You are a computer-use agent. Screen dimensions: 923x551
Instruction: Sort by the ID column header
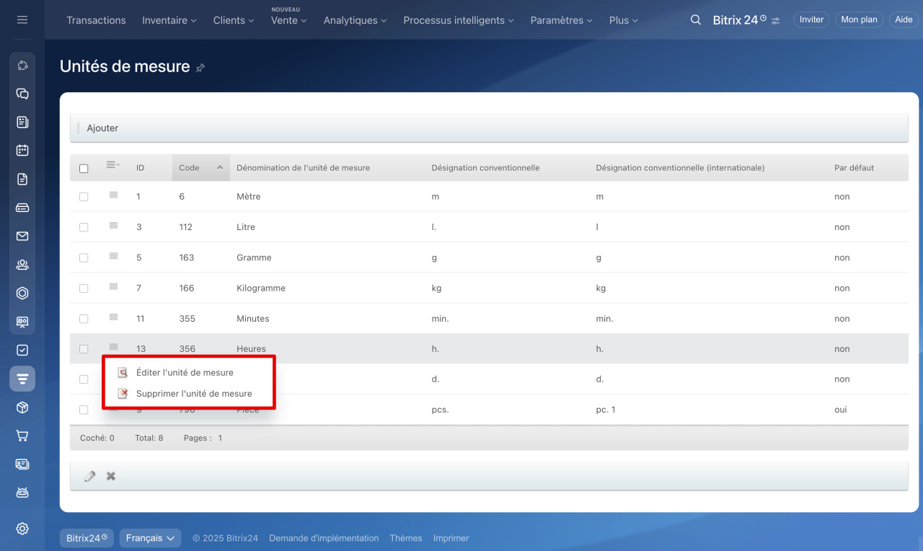[140, 168]
